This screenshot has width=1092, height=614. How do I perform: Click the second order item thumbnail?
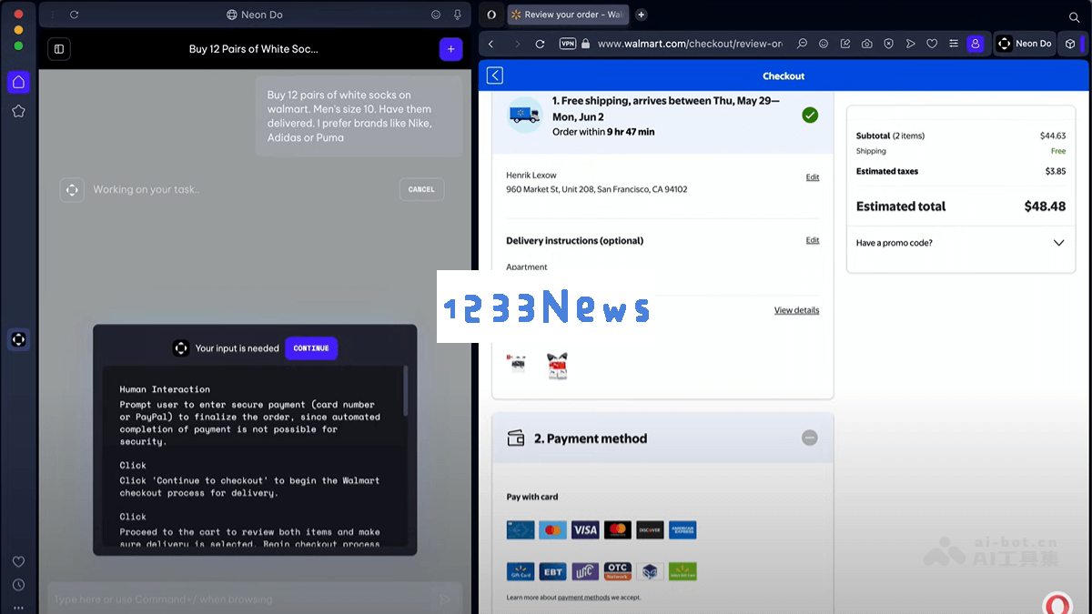point(557,366)
